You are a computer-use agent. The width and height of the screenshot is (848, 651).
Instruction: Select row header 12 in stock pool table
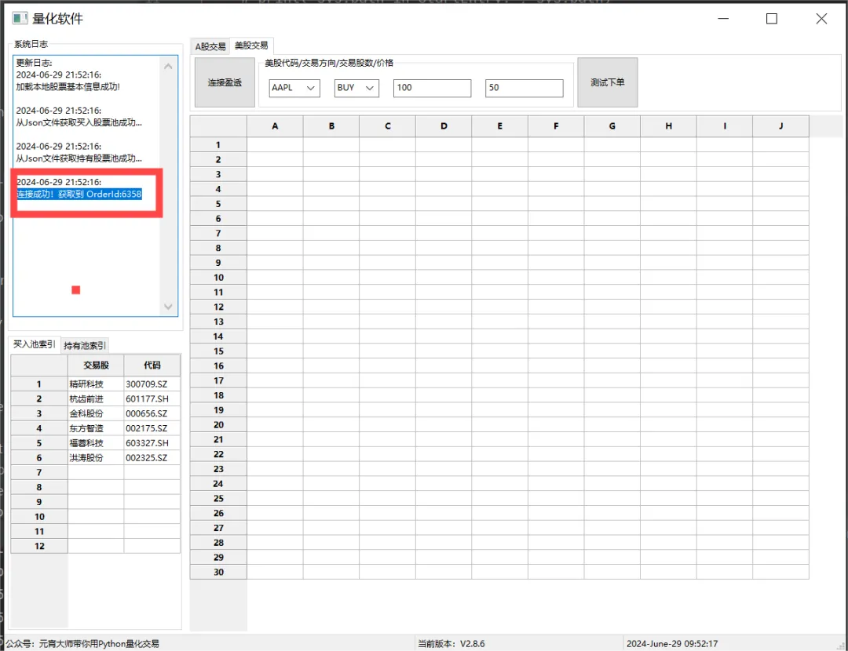coord(39,546)
